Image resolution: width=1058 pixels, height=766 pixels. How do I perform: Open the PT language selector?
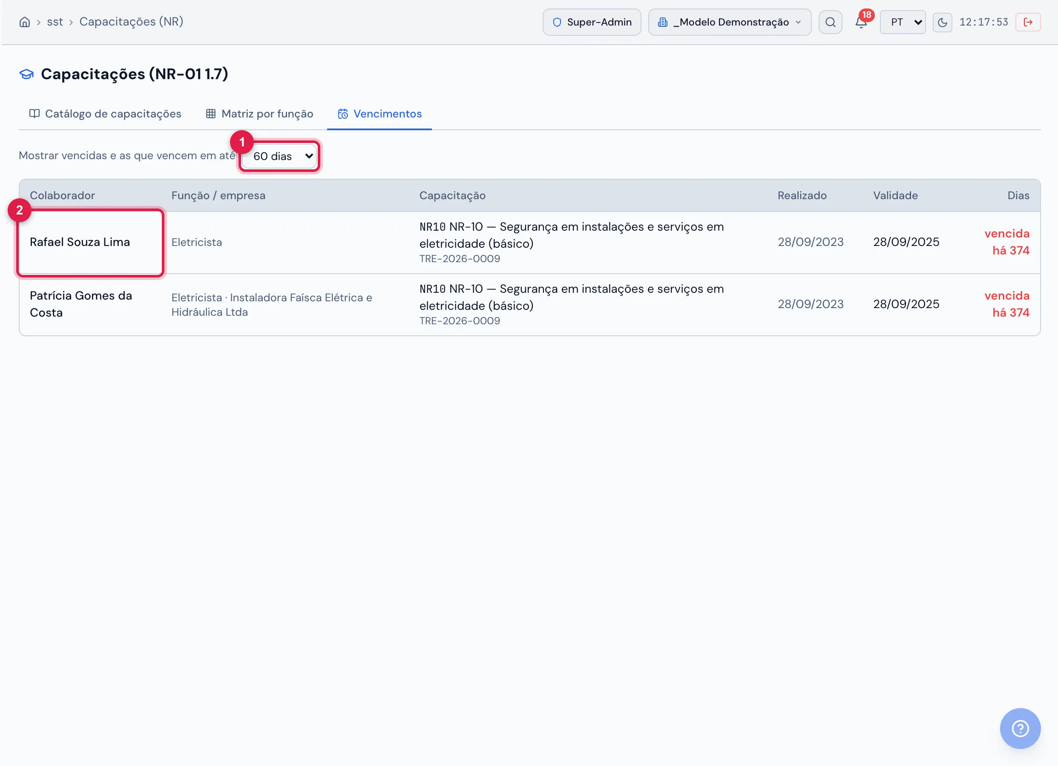tap(903, 22)
